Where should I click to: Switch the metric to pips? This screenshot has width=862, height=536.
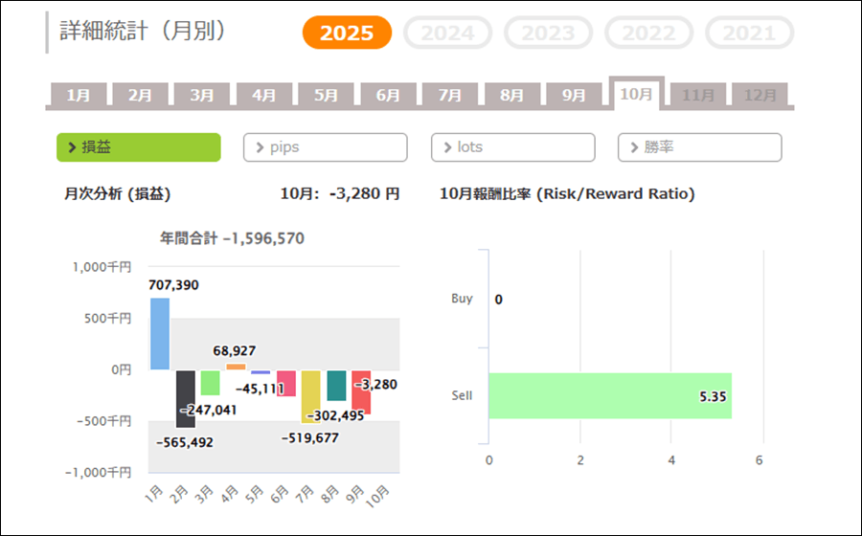326,147
